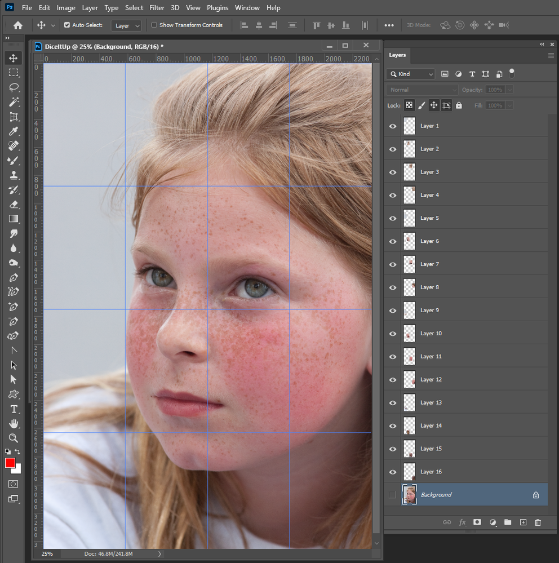
Task: Open more align options ellipsis
Action: click(x=389, y=25)
